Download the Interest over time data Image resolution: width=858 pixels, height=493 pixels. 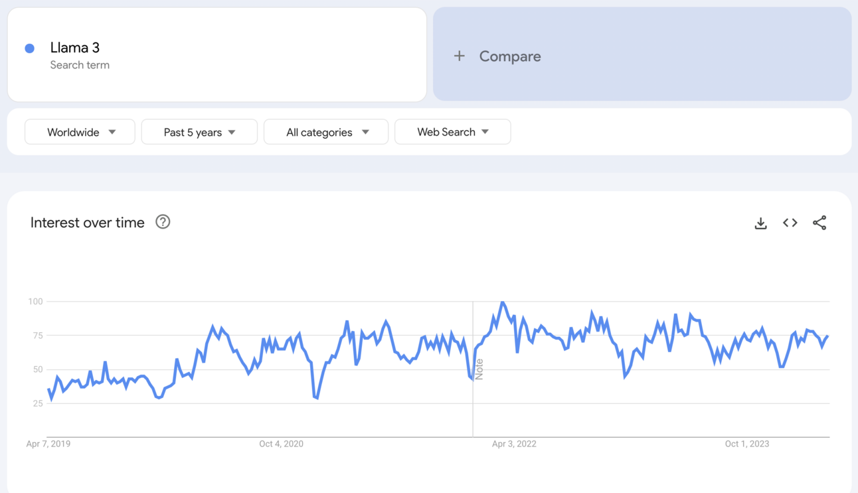(760, 223)
